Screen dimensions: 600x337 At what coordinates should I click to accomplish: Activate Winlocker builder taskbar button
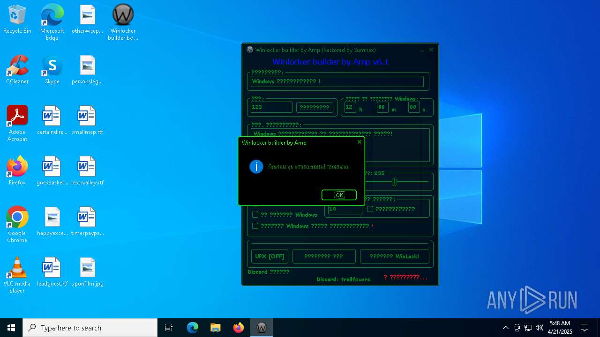(262, 328)
